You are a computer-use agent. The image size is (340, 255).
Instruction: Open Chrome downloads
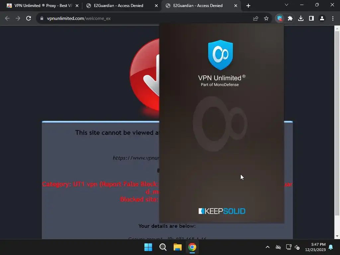click(301, 19)
